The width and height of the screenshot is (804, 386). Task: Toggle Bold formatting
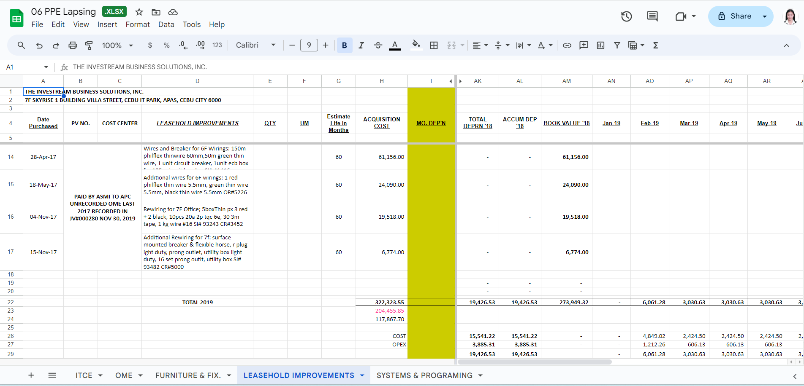(x=345, y=46)
